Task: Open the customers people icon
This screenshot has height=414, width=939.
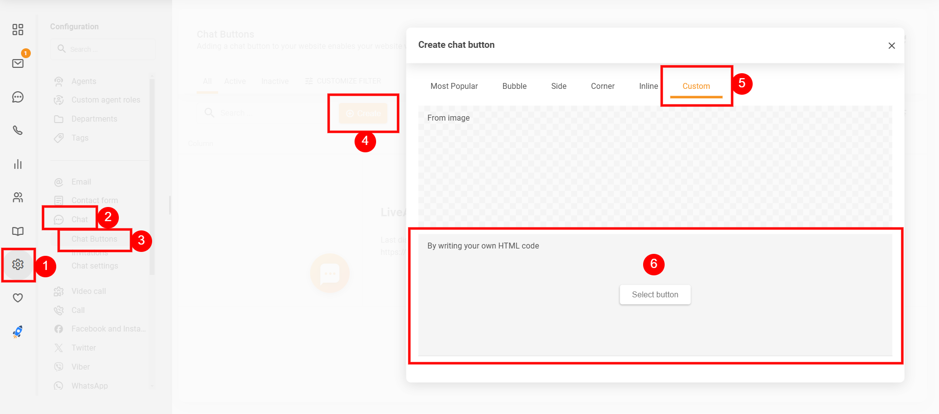Action: tap(18, 197)
